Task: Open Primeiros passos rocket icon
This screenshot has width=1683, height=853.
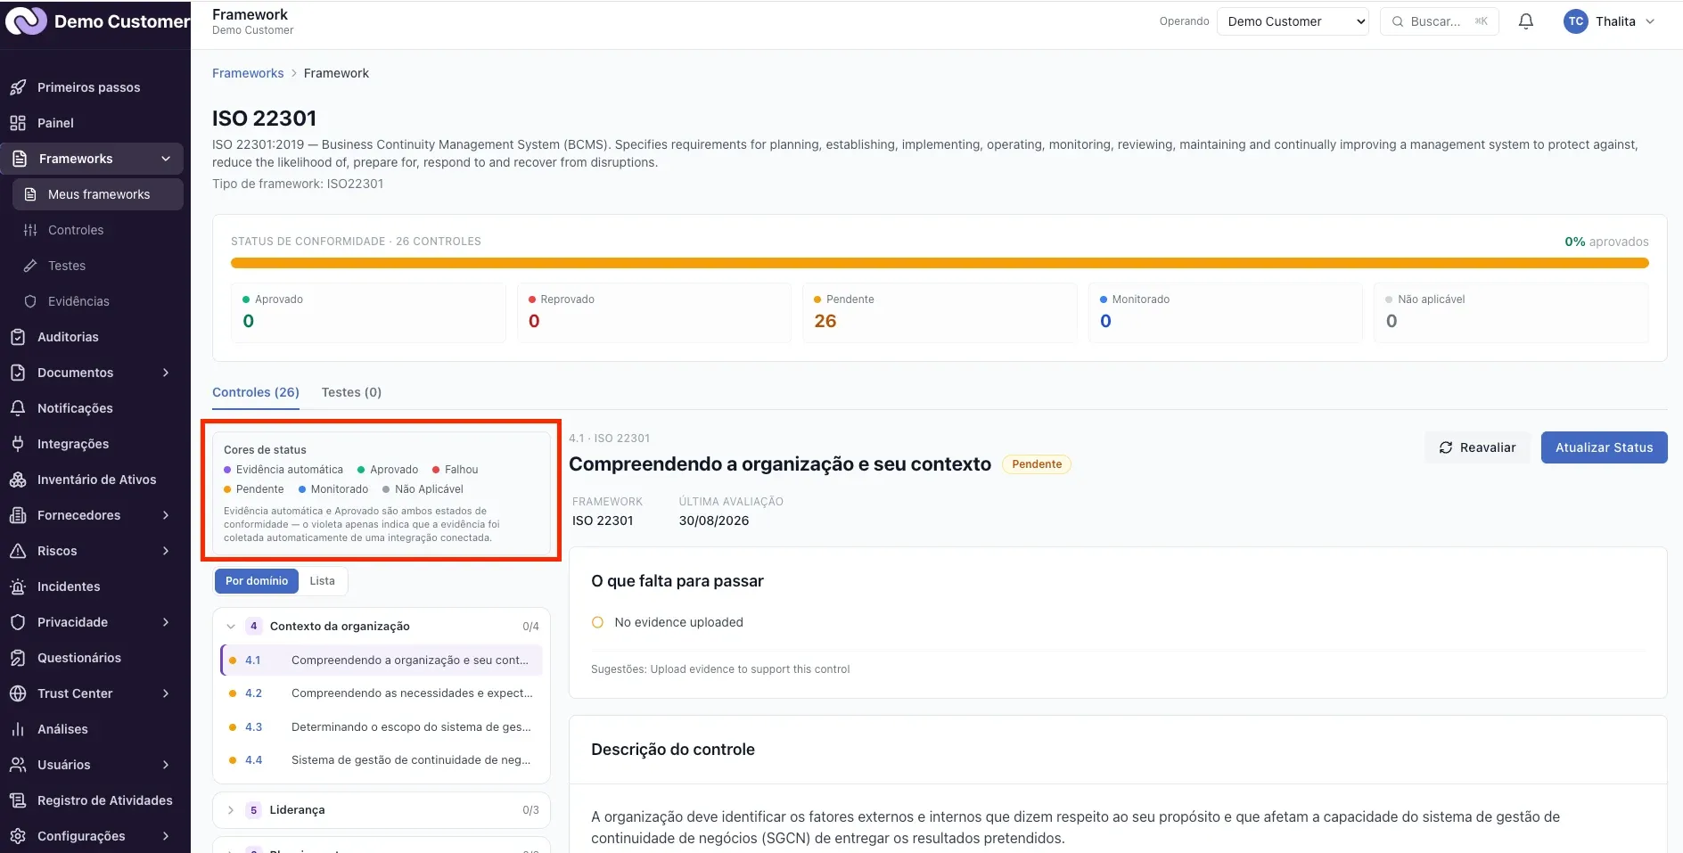Action: pos(18,87)
